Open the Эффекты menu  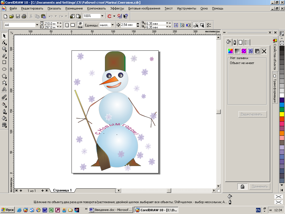117,8
